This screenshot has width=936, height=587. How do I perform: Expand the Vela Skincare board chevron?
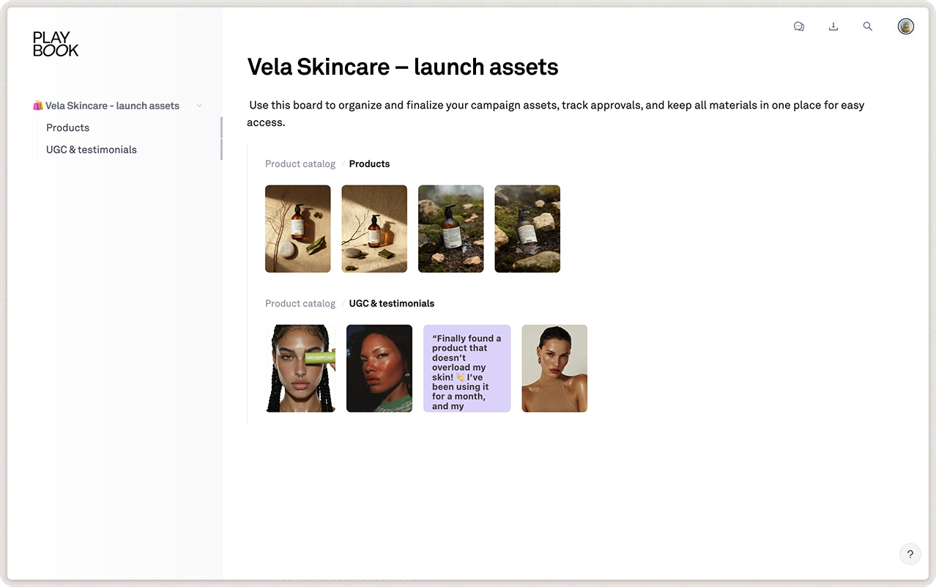tap(198, 106)
